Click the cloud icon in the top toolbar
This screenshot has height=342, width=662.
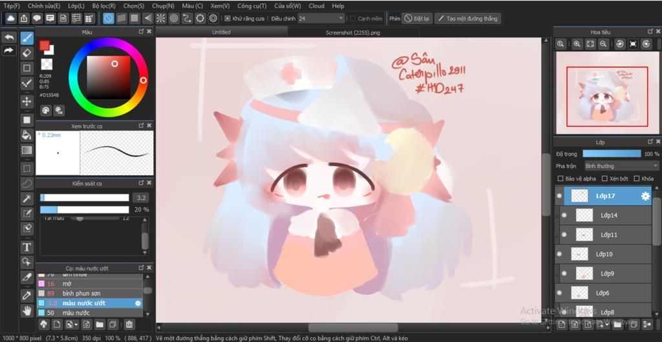tap(11, 19)
